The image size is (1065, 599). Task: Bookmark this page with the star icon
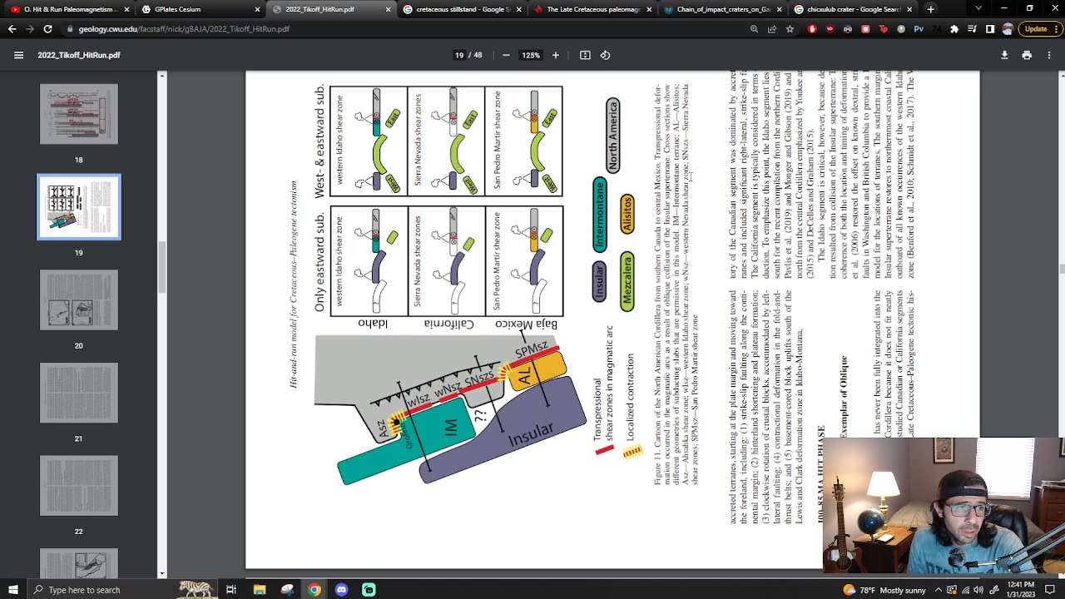click(x=790, y=28)
